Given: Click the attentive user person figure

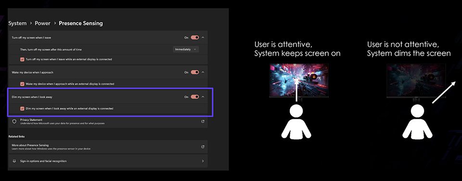Looking at the screenshot, I should coord(296,122).
